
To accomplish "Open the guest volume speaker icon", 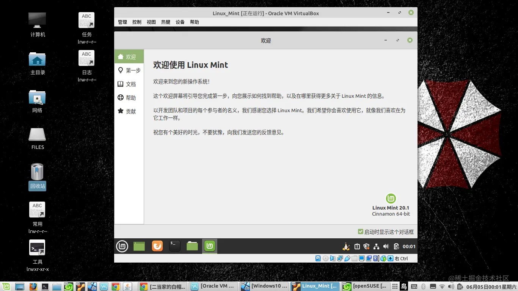I will pos(386,246).
